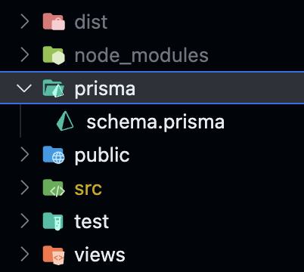
Task: Click the public folder globe icon
Action: [x=54, y=155]
